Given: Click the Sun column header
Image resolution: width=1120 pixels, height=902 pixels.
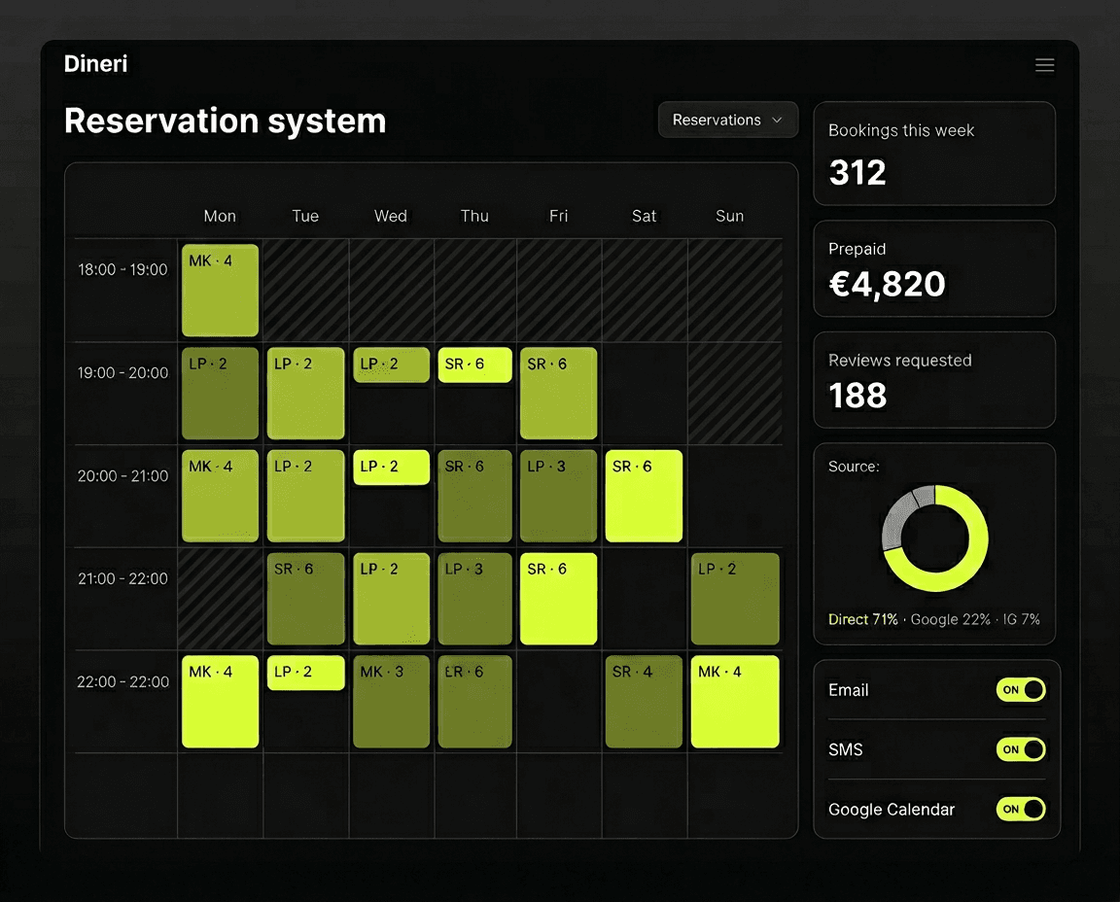Looking at the screenshot, I should [729, 216].
